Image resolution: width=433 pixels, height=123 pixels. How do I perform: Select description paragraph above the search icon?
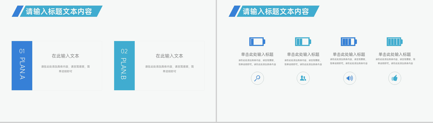coord(257,62)
